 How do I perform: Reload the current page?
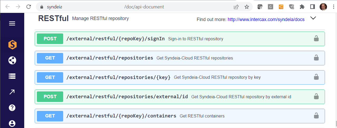[x=29, y=7]
